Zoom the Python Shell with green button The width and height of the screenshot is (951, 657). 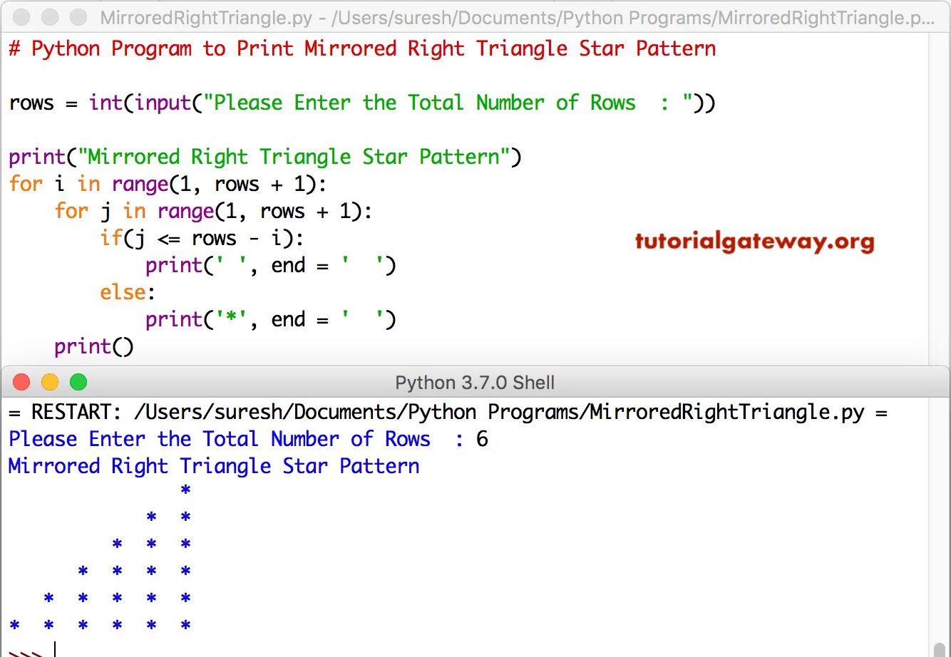78,382
